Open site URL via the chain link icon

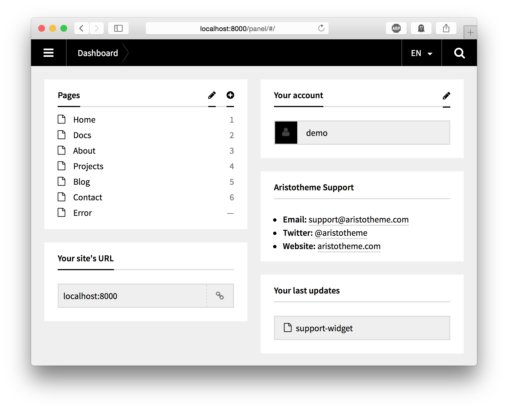click(x=220, y=296)
